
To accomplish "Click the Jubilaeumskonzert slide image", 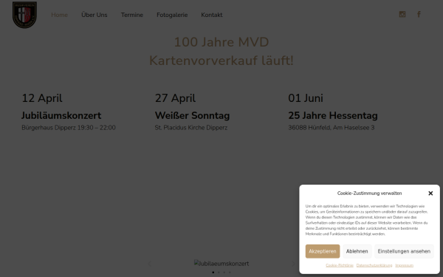I will (x=221, y=264).
